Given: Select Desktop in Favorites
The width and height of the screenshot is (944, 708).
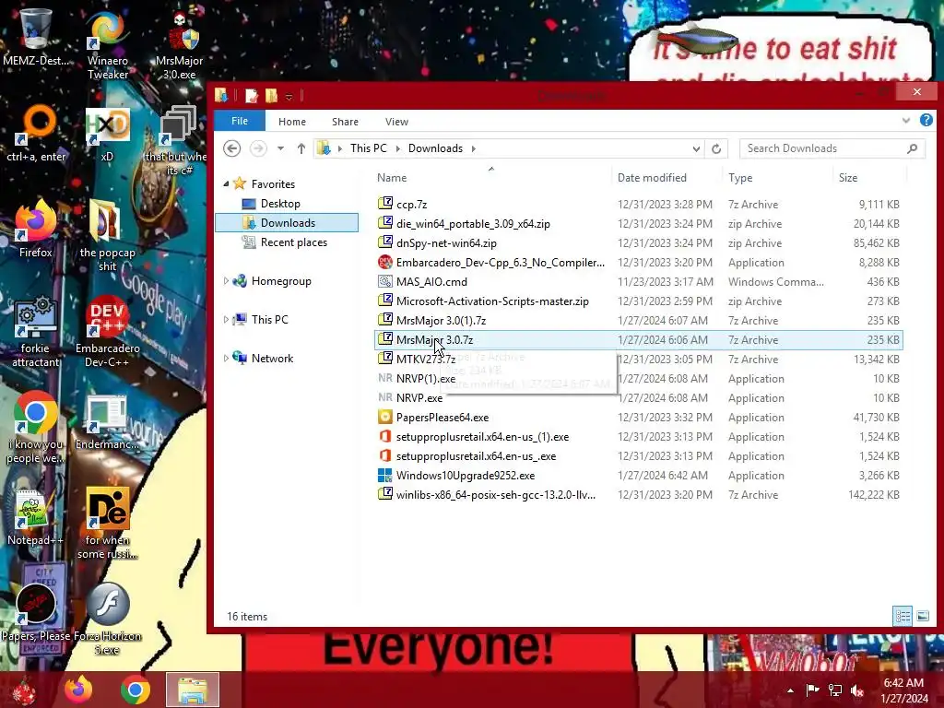Looking at the screenshot, I should coord(280,204).
